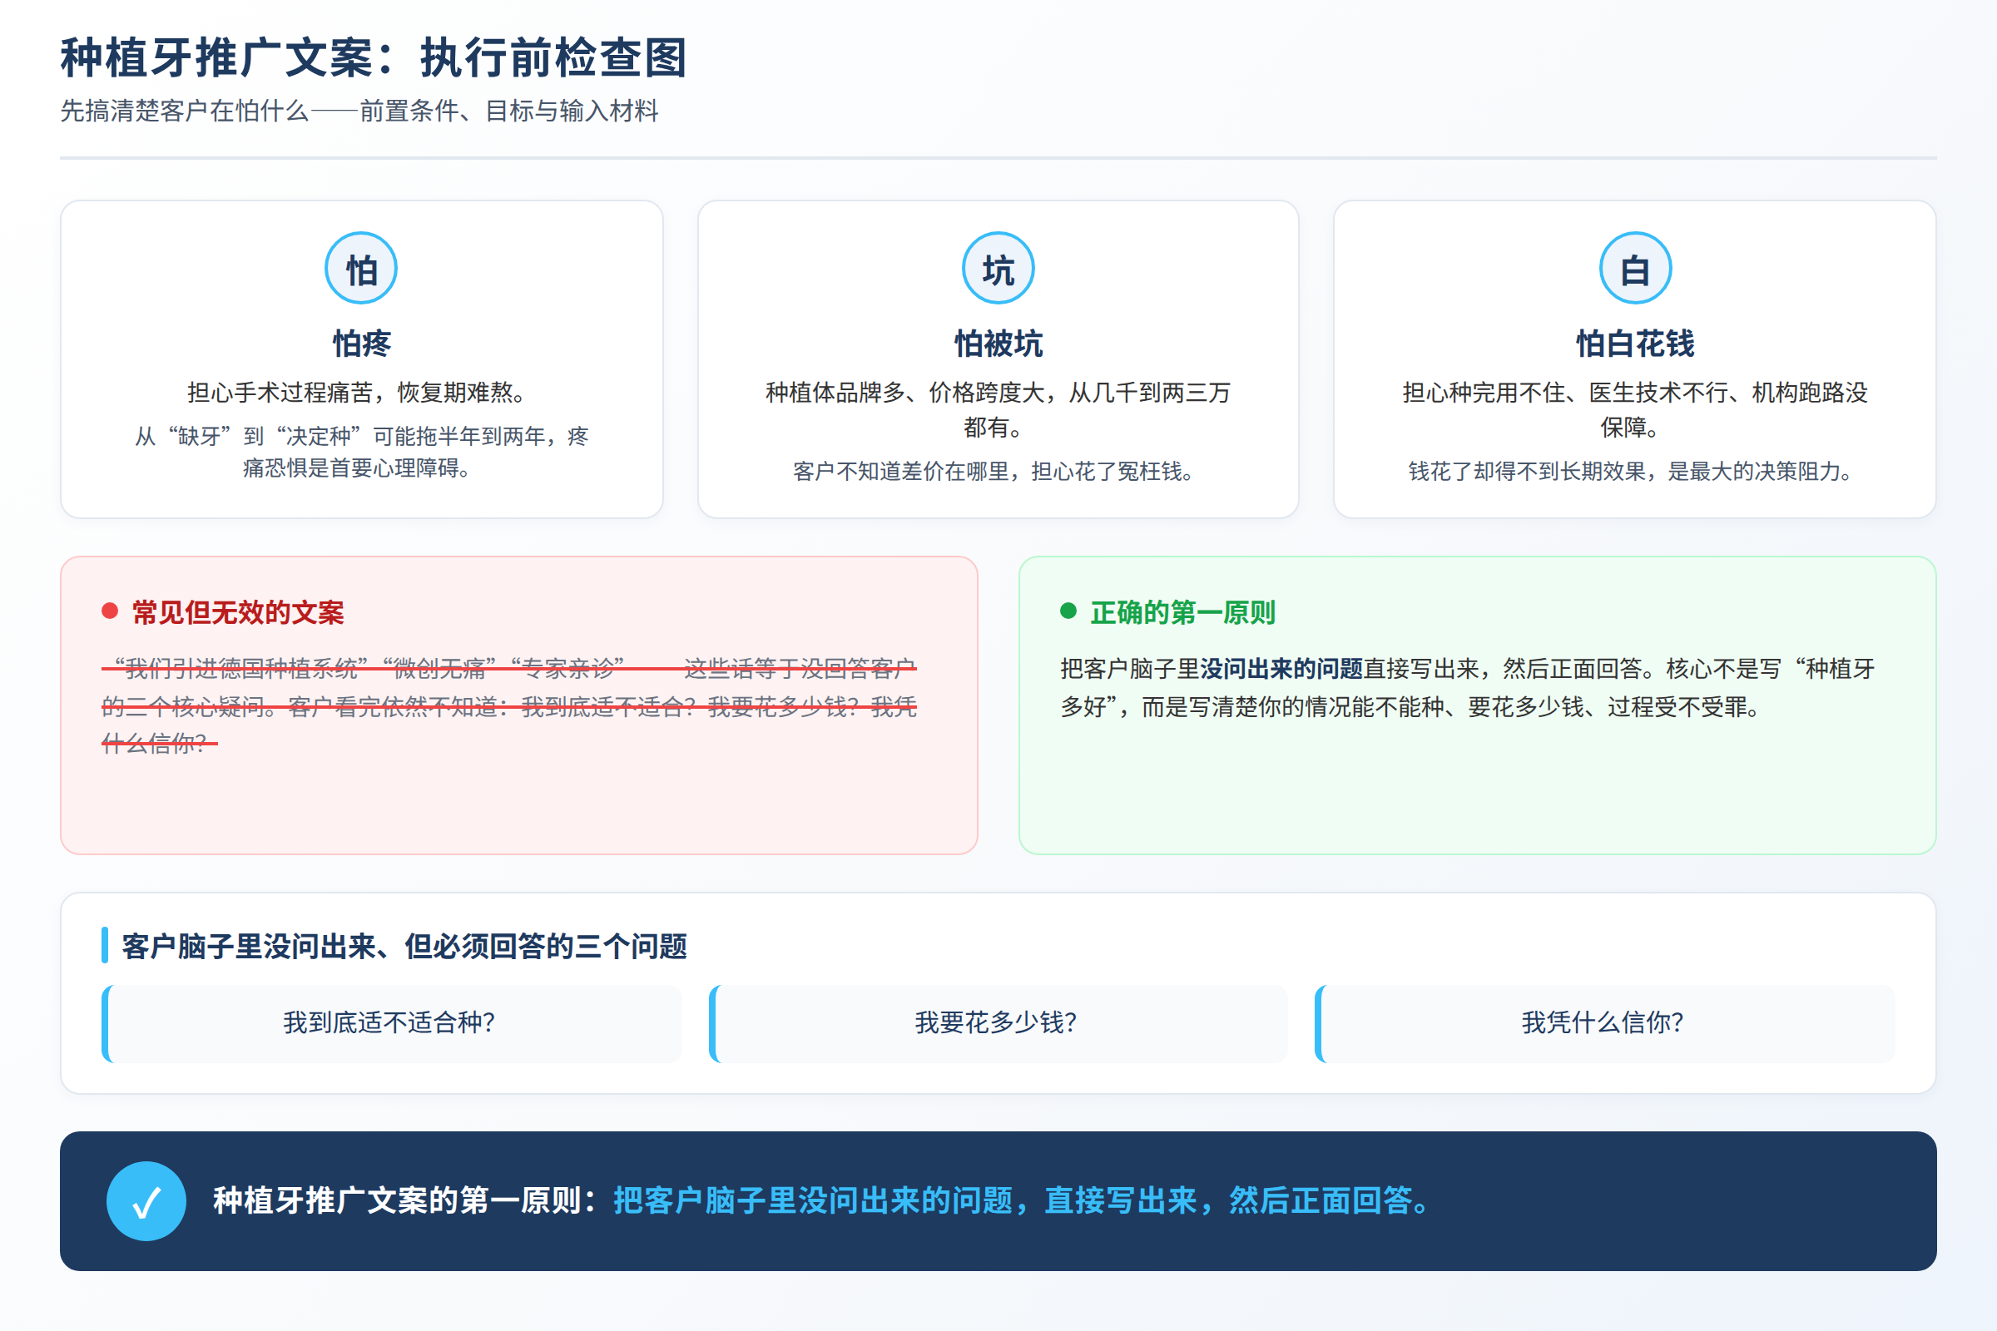
Task: Click the red dot beside 常见但无效的文案
Action: pos(110,611)
